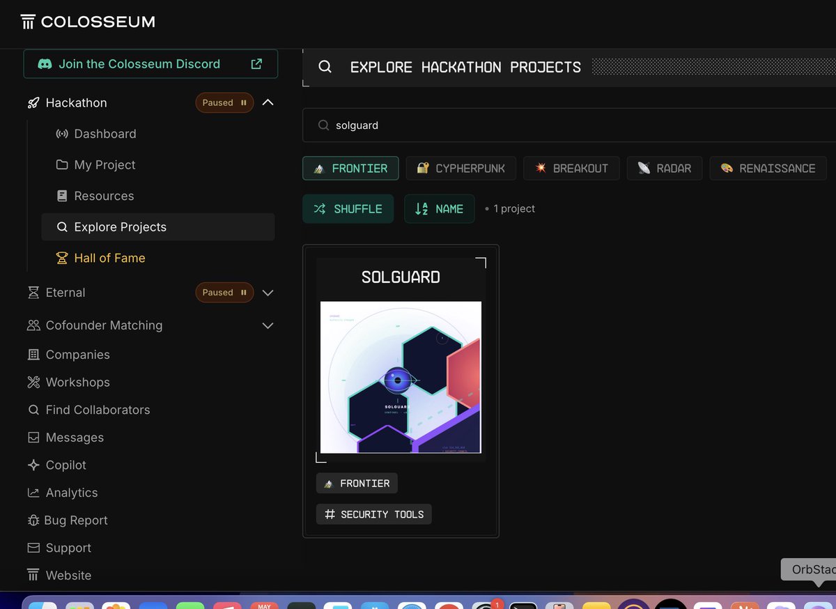Sort projects by NAME
Image resolution: width=836 pixels, height=609 pixels.
tap(440, 209)
